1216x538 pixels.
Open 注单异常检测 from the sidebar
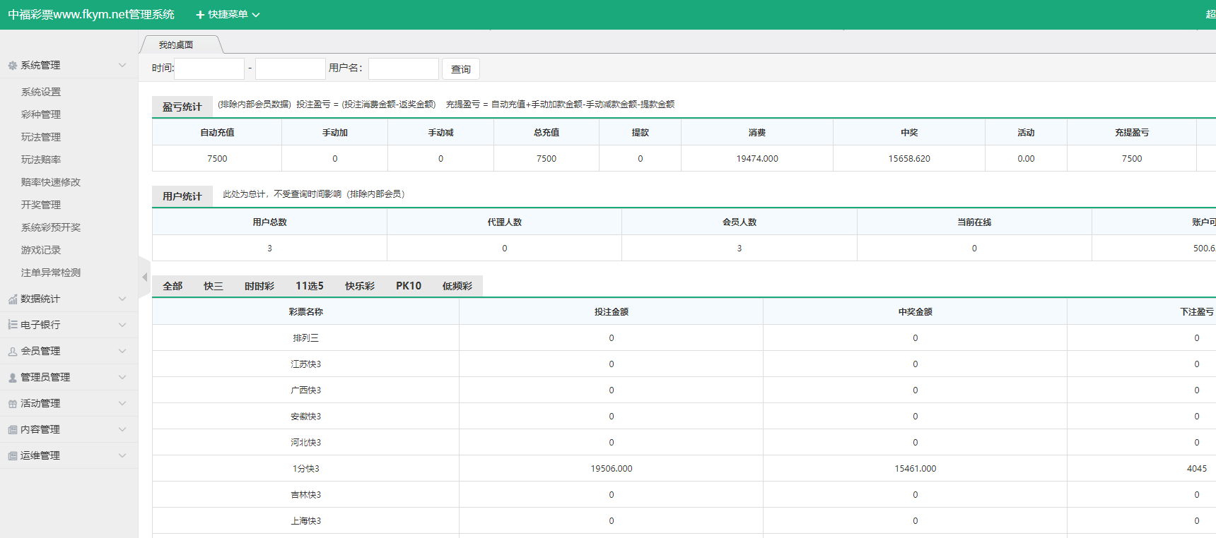[x=51, y=273]
